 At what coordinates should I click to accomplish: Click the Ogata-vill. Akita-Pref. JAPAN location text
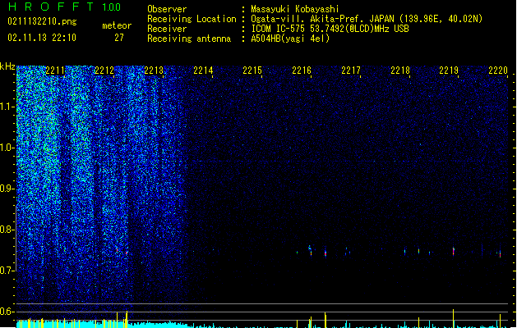[x=367, y=19]
